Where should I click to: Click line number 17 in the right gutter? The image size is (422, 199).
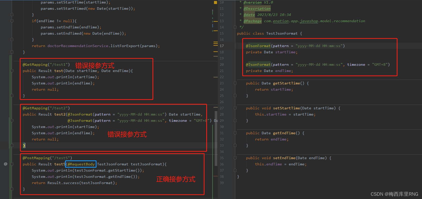click(x=222, y=46)
